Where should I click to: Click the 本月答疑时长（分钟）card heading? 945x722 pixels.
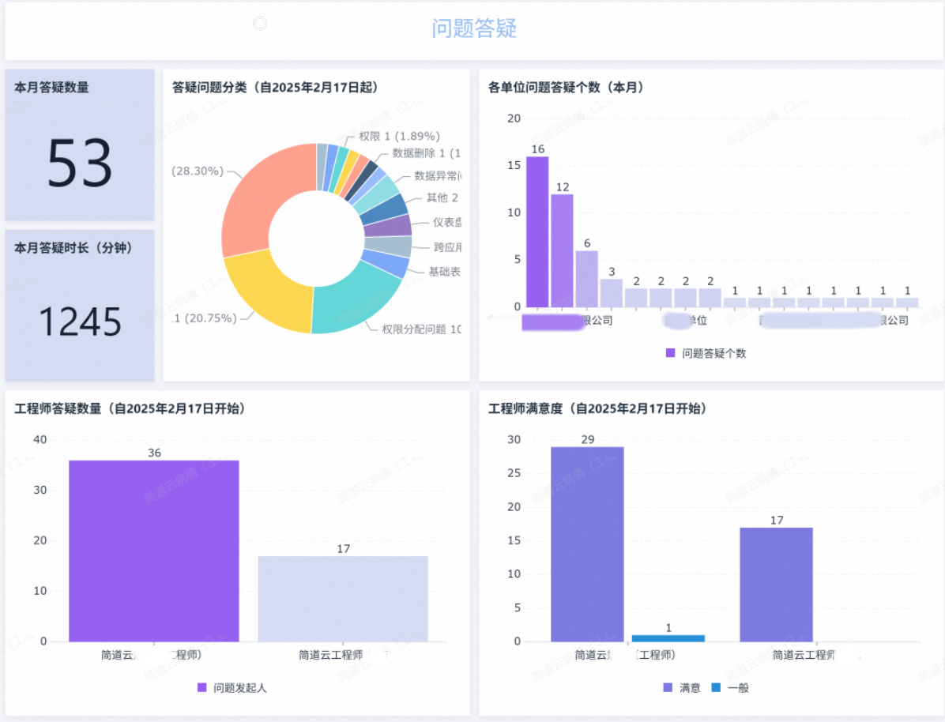pos(73,248)
